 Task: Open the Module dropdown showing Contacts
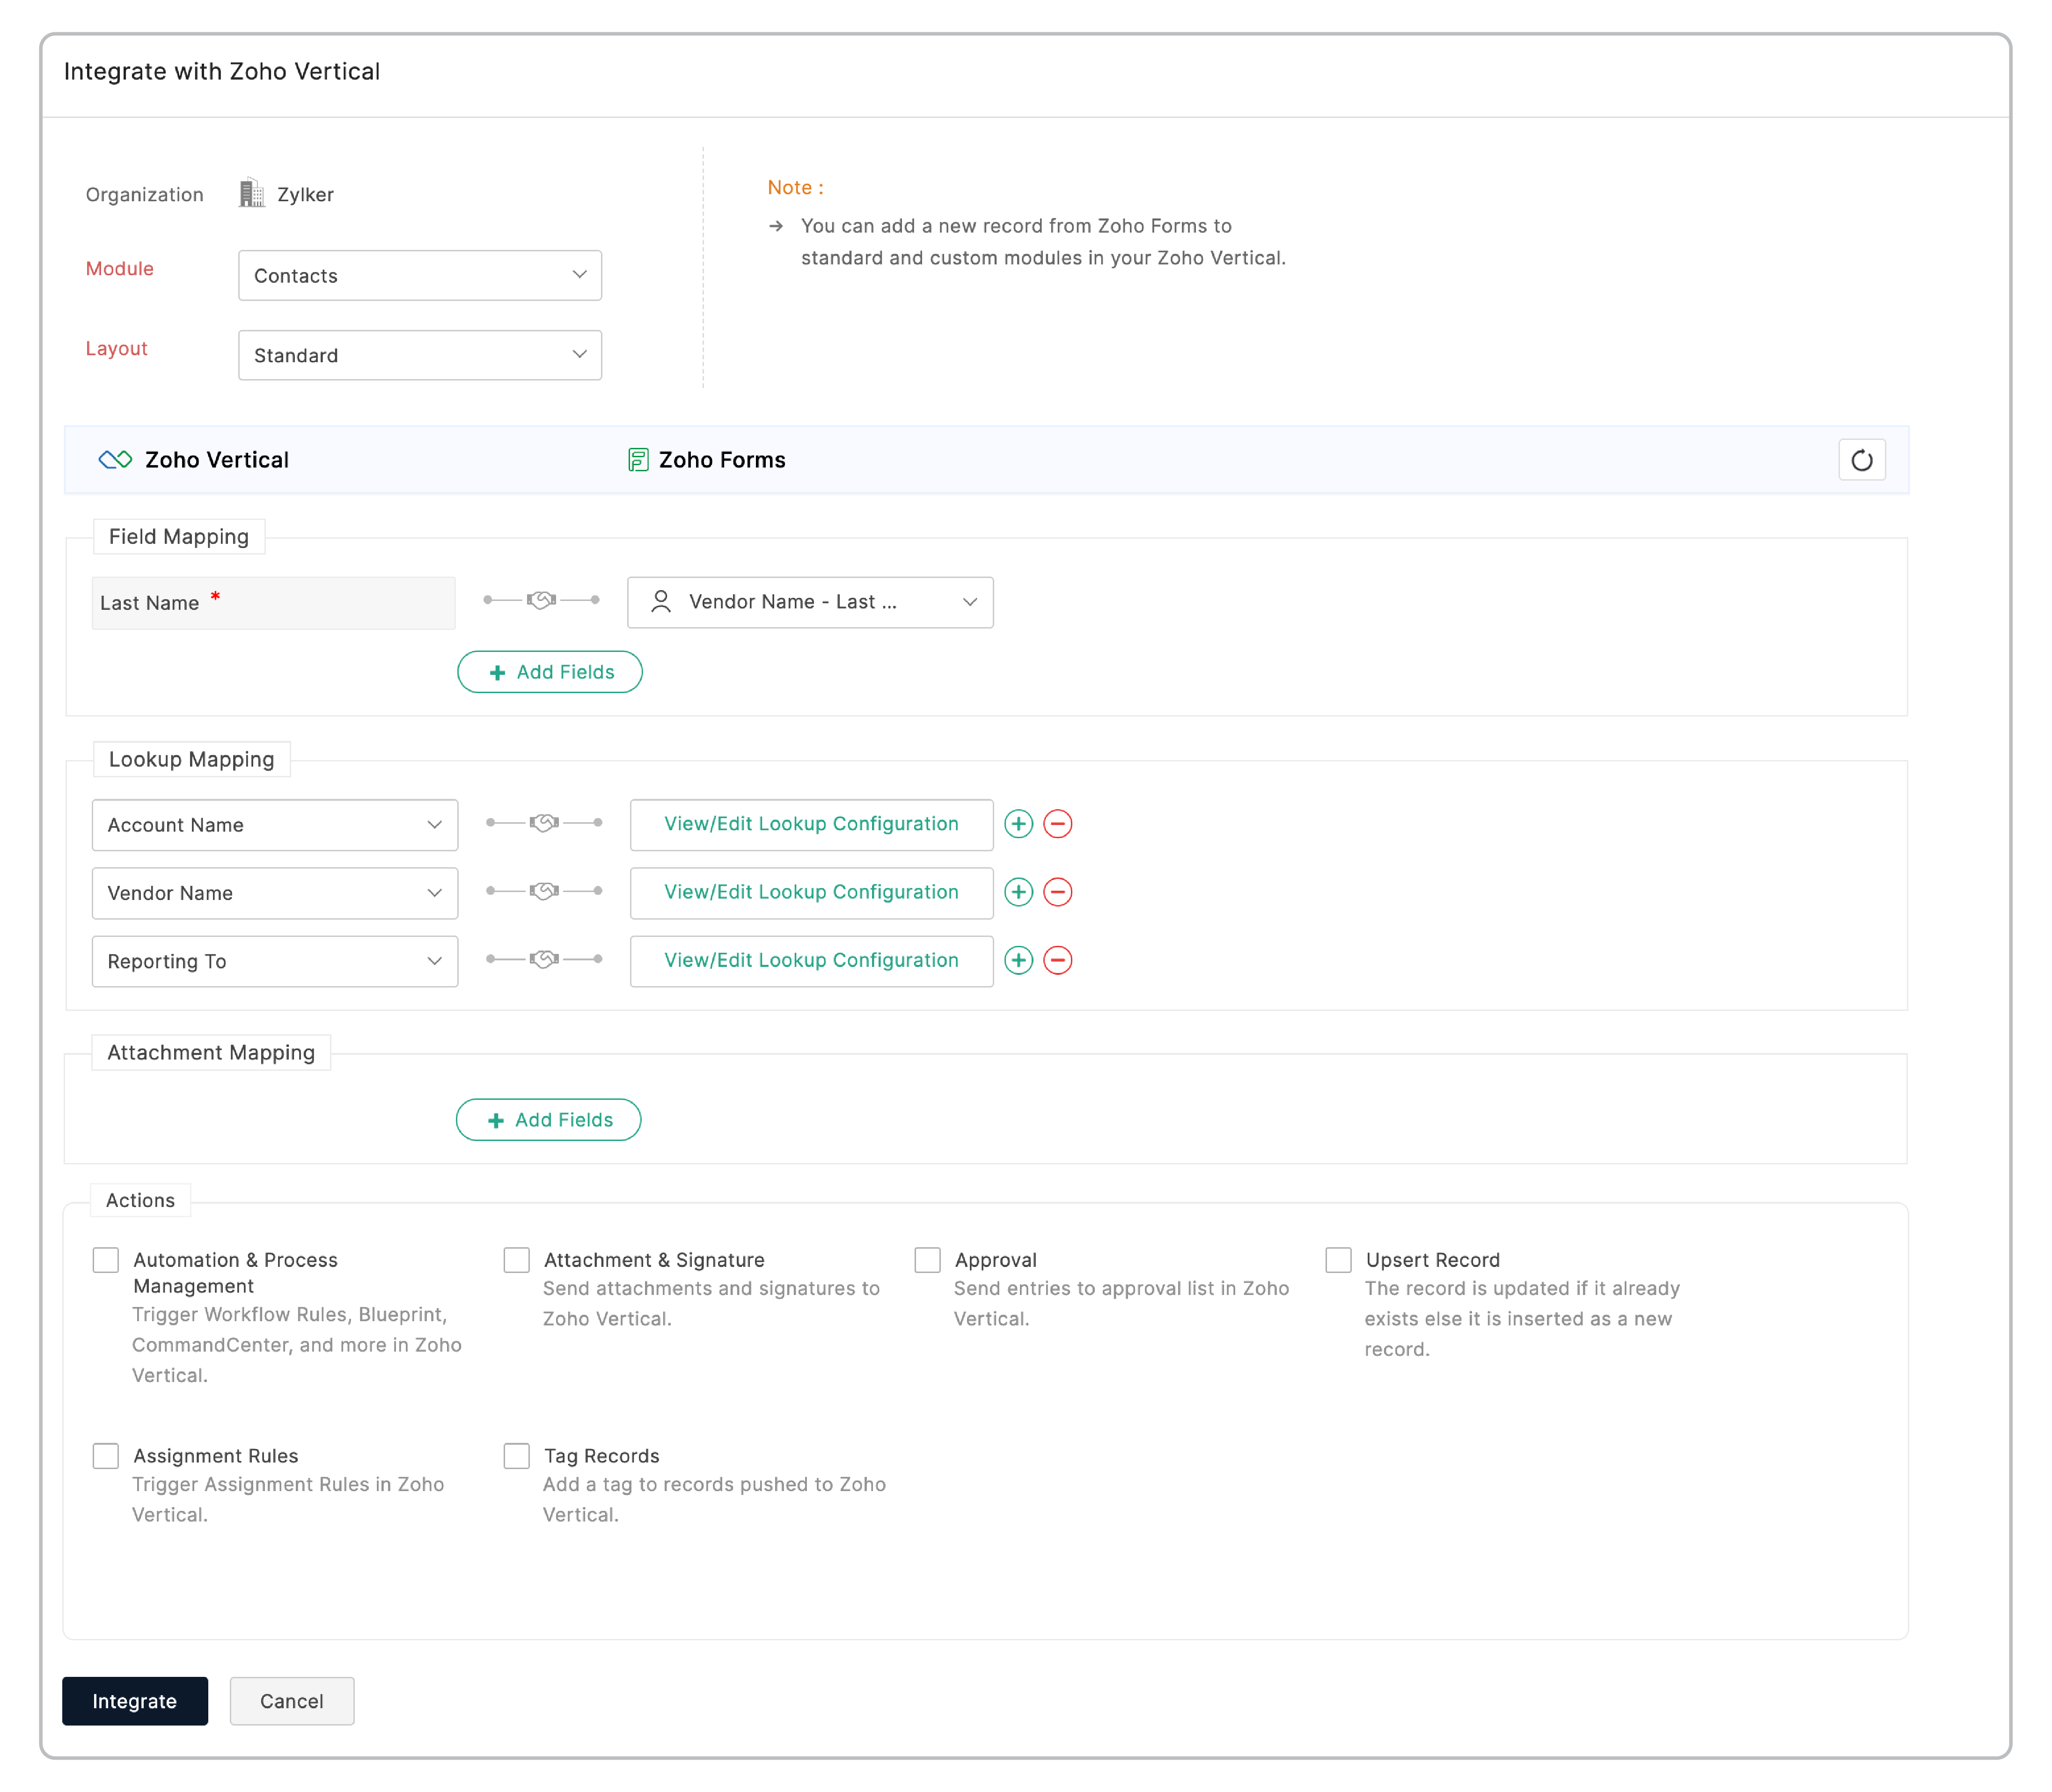coord(420,275)
